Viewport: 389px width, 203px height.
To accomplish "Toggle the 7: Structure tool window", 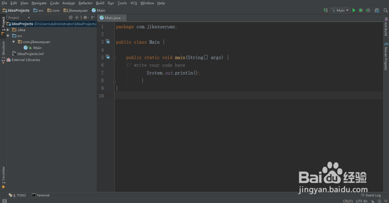I will tap(3, 52).
